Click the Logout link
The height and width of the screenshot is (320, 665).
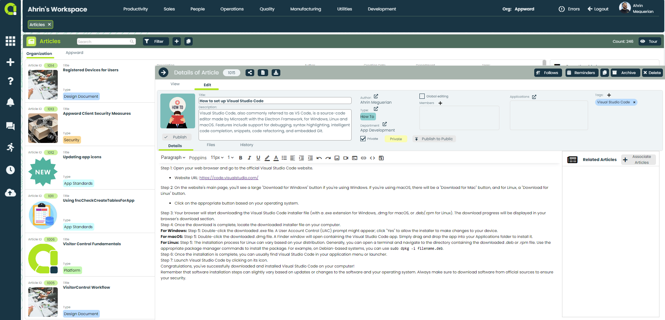coord(598,9)
